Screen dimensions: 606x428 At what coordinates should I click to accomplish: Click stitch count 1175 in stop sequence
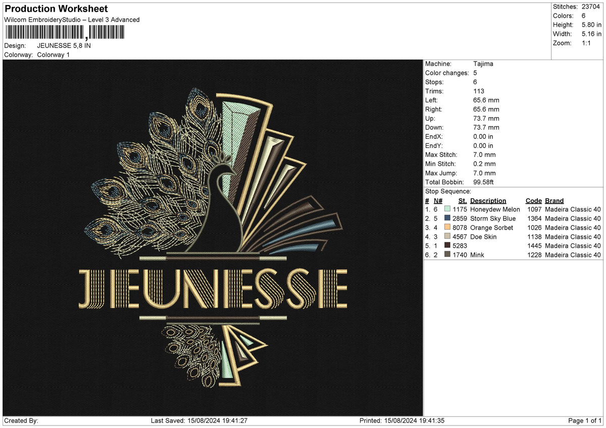460,209
